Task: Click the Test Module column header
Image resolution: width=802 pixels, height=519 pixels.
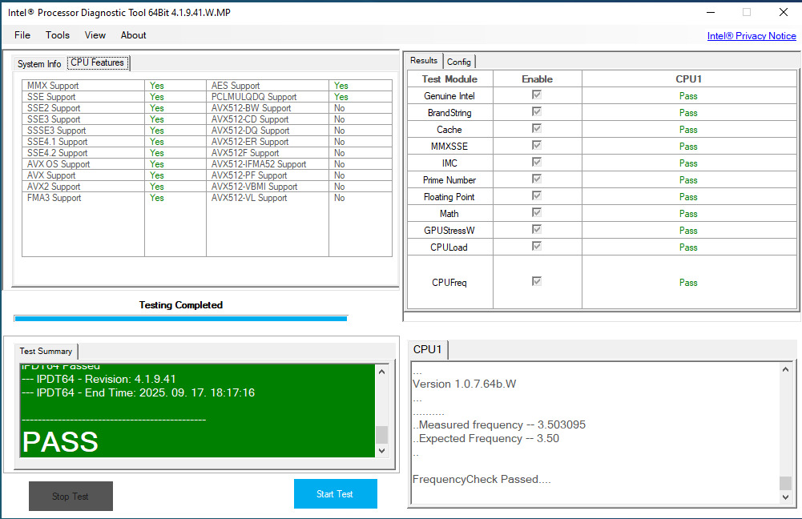Action: (449, 78)
